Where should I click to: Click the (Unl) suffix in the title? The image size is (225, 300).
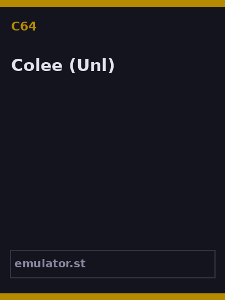pyautogui.click(x=92, y=65)
